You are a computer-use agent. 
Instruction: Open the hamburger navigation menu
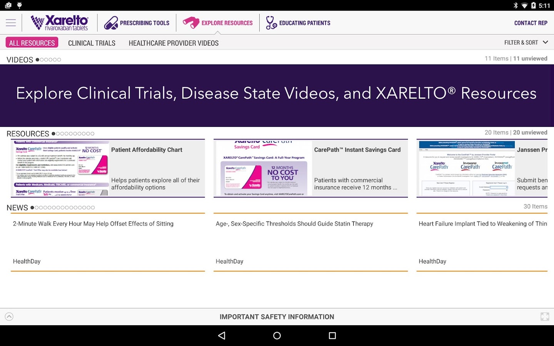(11, 23)
